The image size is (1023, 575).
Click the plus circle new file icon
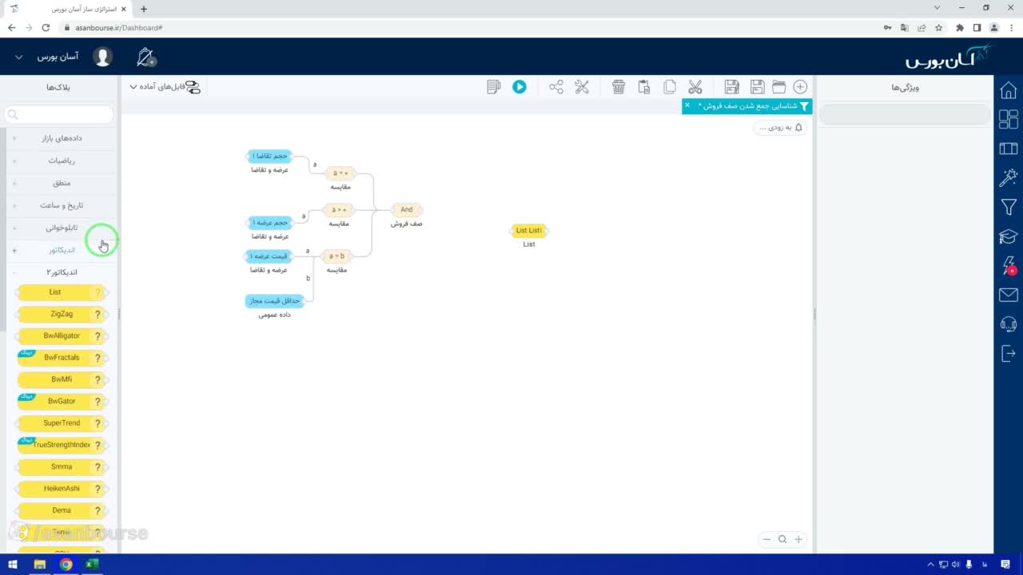(800, 87)
